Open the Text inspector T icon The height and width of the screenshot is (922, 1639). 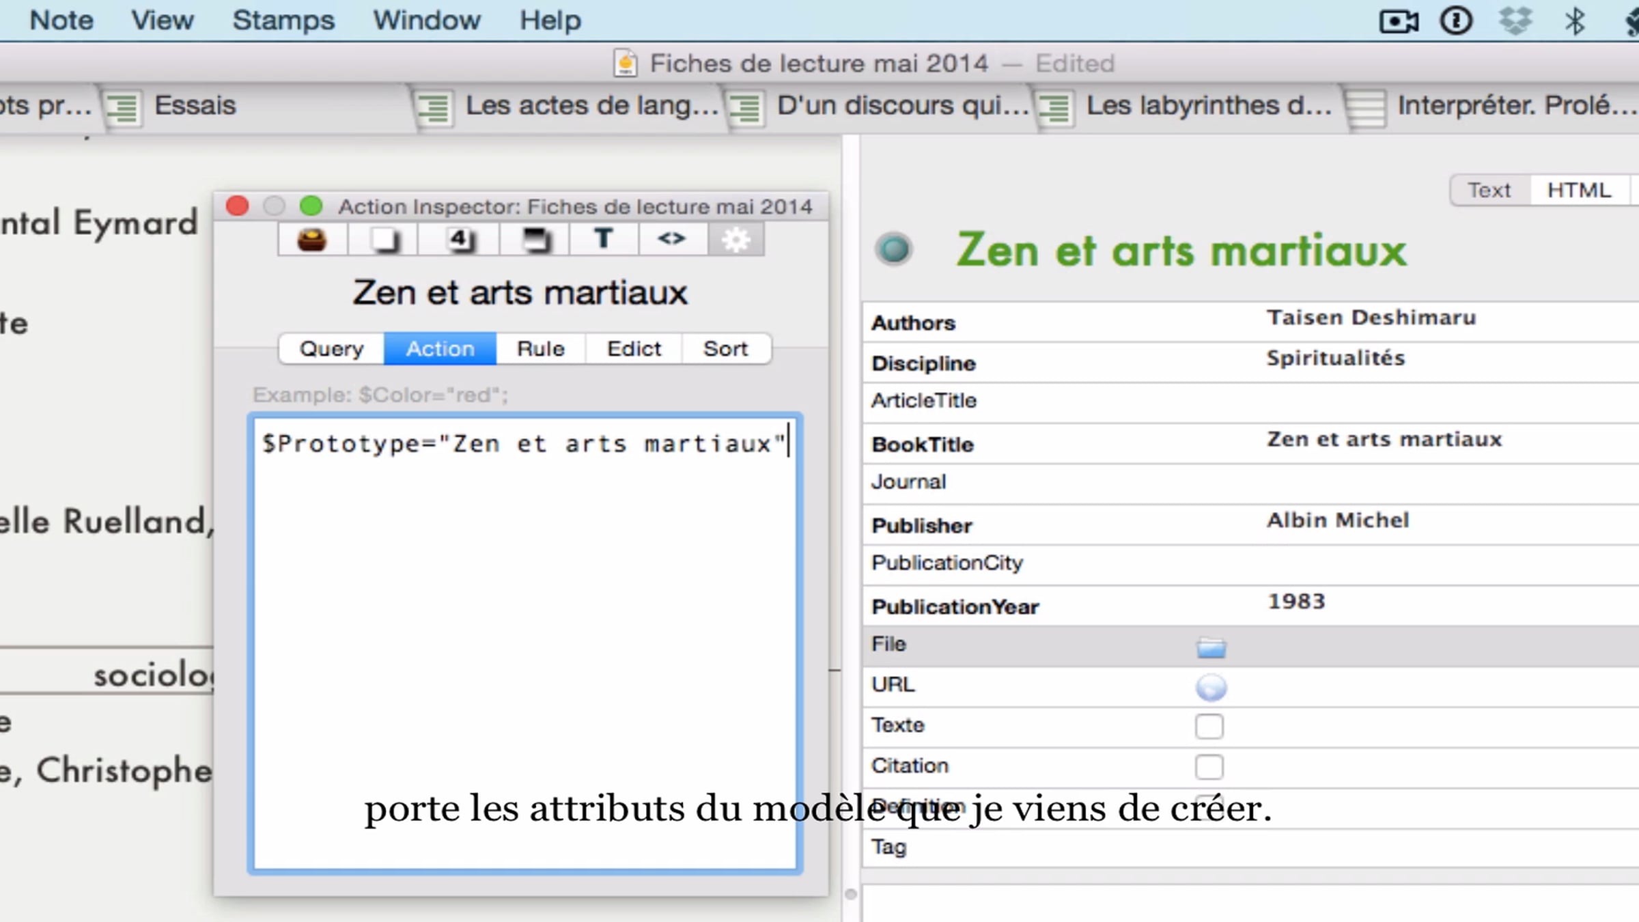pos(604,240)
